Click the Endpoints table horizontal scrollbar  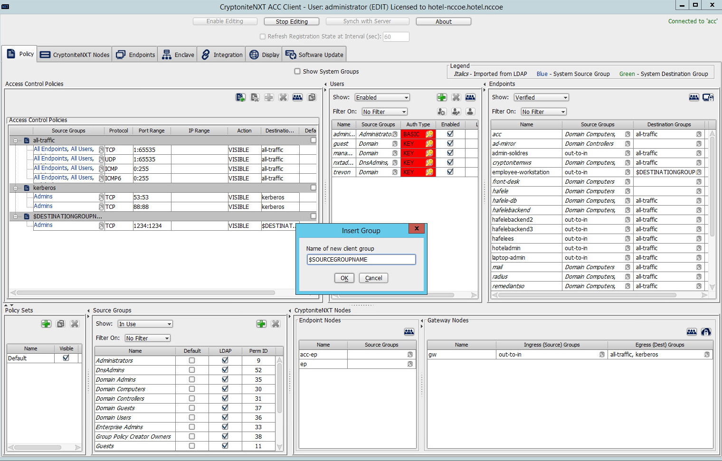tap(587, 295)
